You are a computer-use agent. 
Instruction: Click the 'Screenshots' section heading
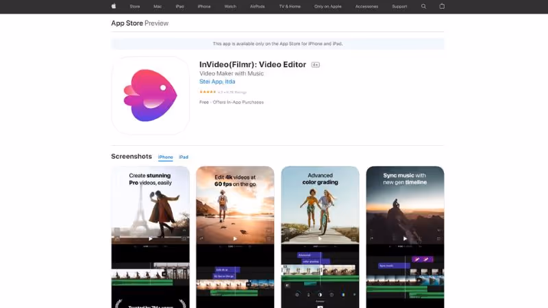click(132, 157)
